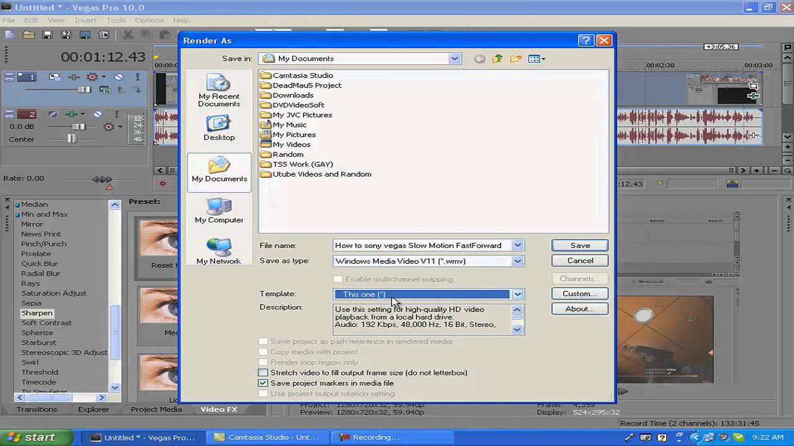Open the Track FX dropdown arrow on track 1
794x446 pixels.
click(103, 77)
